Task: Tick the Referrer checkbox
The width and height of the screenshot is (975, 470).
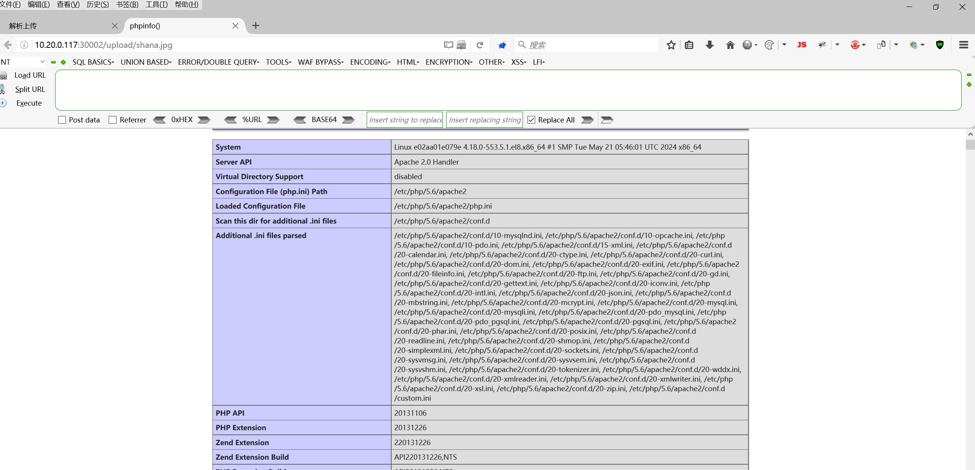Action: pyautogui.click(x=113, y=120)
